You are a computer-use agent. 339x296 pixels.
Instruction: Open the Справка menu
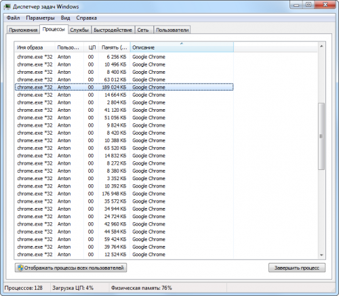86,18
